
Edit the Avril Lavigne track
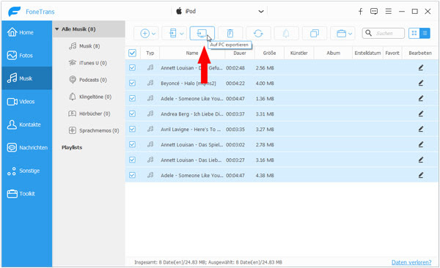(421, 129)
